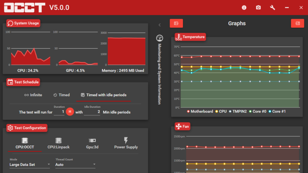The image size is (308, 173).
Task: Toggle CPU series in temperature legend
Action: pyautogui.click(x=221, y=111)
